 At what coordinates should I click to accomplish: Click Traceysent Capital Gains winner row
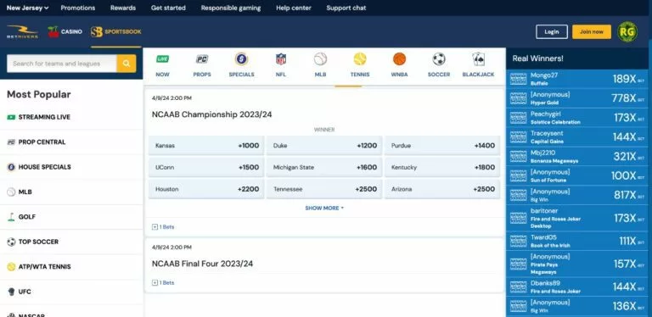576,137
